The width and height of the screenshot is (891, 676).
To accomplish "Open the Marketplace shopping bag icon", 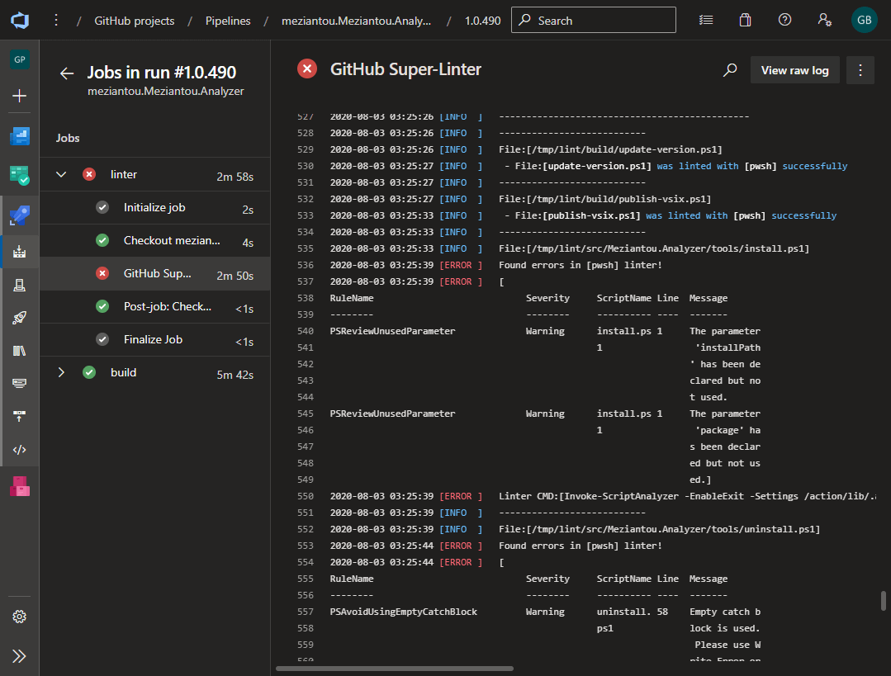I will coord(745,21).
